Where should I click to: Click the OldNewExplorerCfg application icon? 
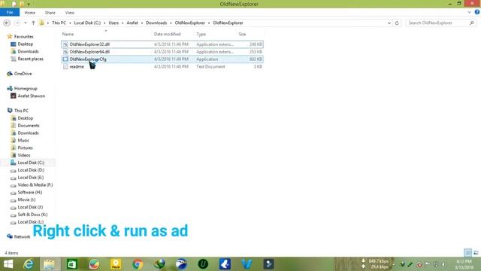click(x=65, y=59)
